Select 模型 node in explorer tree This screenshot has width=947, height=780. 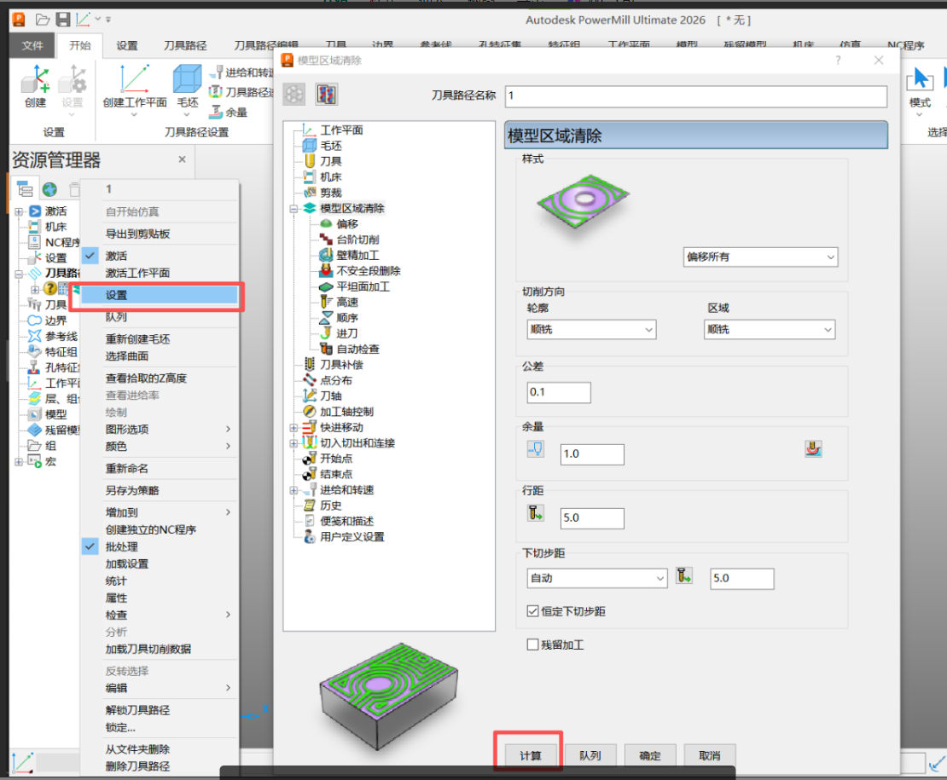[55, 414]
